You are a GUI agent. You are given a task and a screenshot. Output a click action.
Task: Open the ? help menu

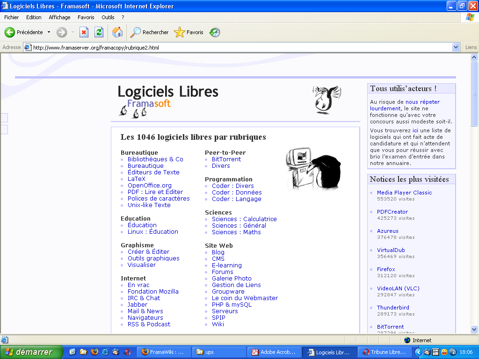pos(123,17)
